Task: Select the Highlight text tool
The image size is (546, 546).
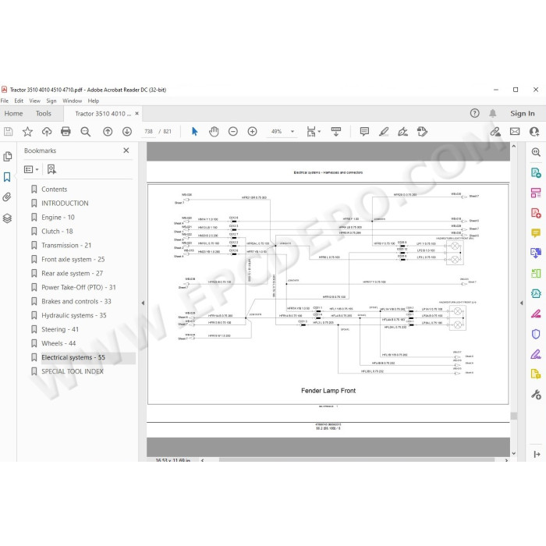Action: (384, 131)
